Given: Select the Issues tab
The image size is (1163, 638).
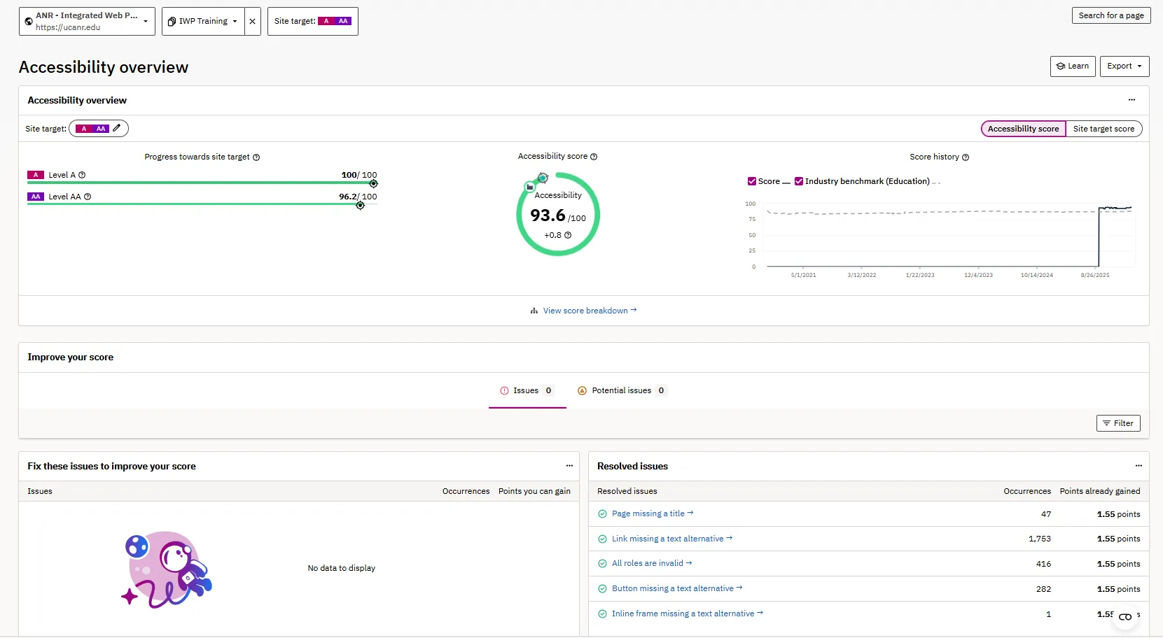Looking at the screenshot, I should pyautogui.click(x=527, y=390).
